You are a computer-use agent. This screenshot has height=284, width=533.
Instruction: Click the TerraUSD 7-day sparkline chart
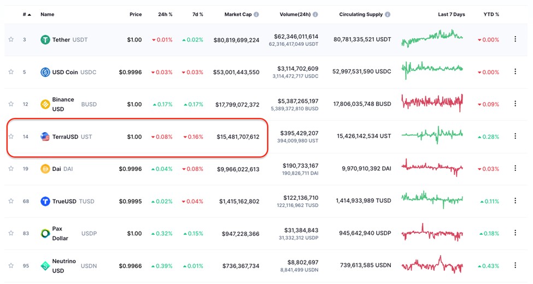(432, 134)
